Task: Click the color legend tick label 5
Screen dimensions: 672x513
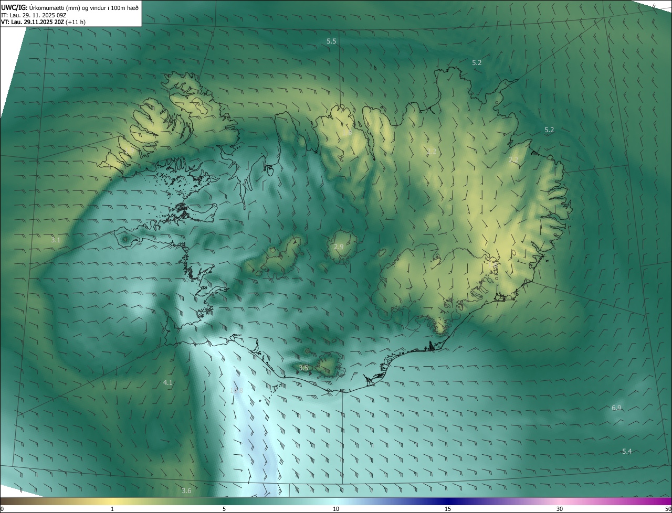Action: (224, 509)
